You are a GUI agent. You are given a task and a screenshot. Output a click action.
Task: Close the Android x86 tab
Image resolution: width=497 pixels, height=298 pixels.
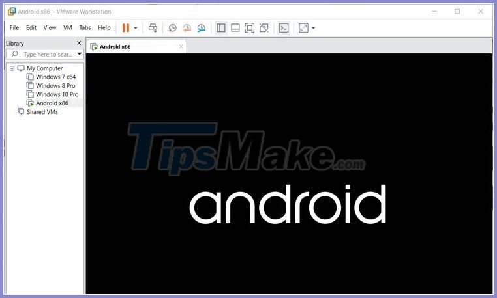point(181,46)
